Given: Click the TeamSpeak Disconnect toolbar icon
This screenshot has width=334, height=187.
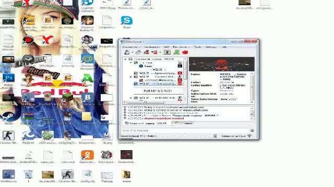Looking at the screenshot, I should 138,52.
